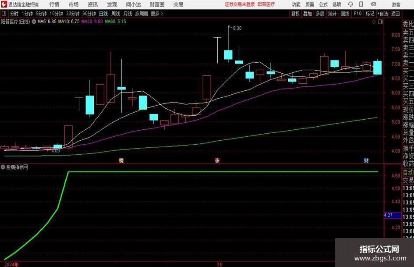Click the 阳普医疗 stock name link
The image size is (414, 267).
click(266, 4)
